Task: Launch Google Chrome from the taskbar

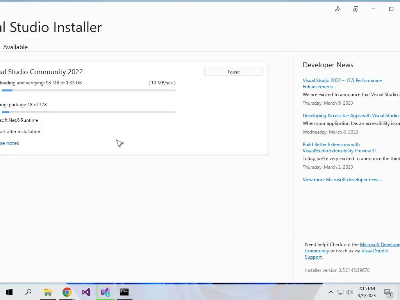Action: [67, 292]
